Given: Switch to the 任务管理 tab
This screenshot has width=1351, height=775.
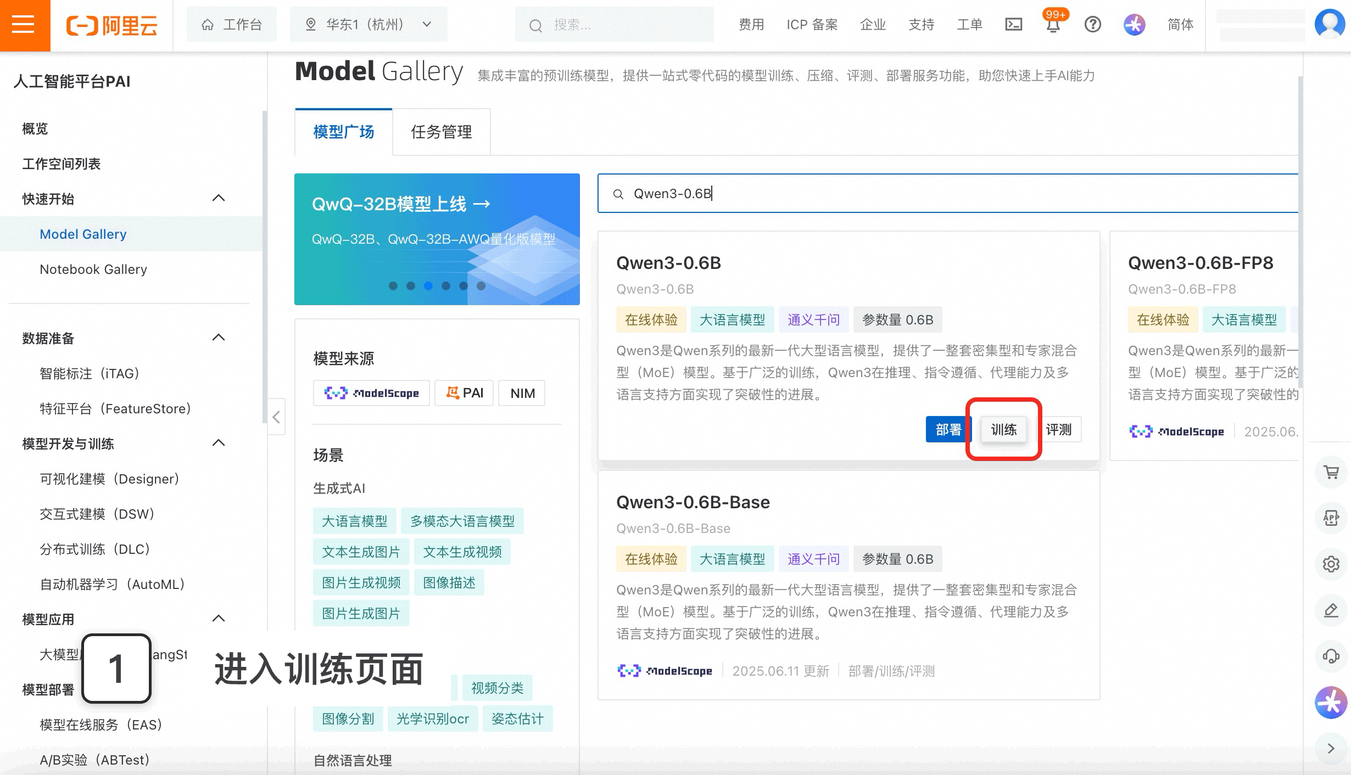Looking at the screenshot, I should pyautogui.click(x=442, y=132).
